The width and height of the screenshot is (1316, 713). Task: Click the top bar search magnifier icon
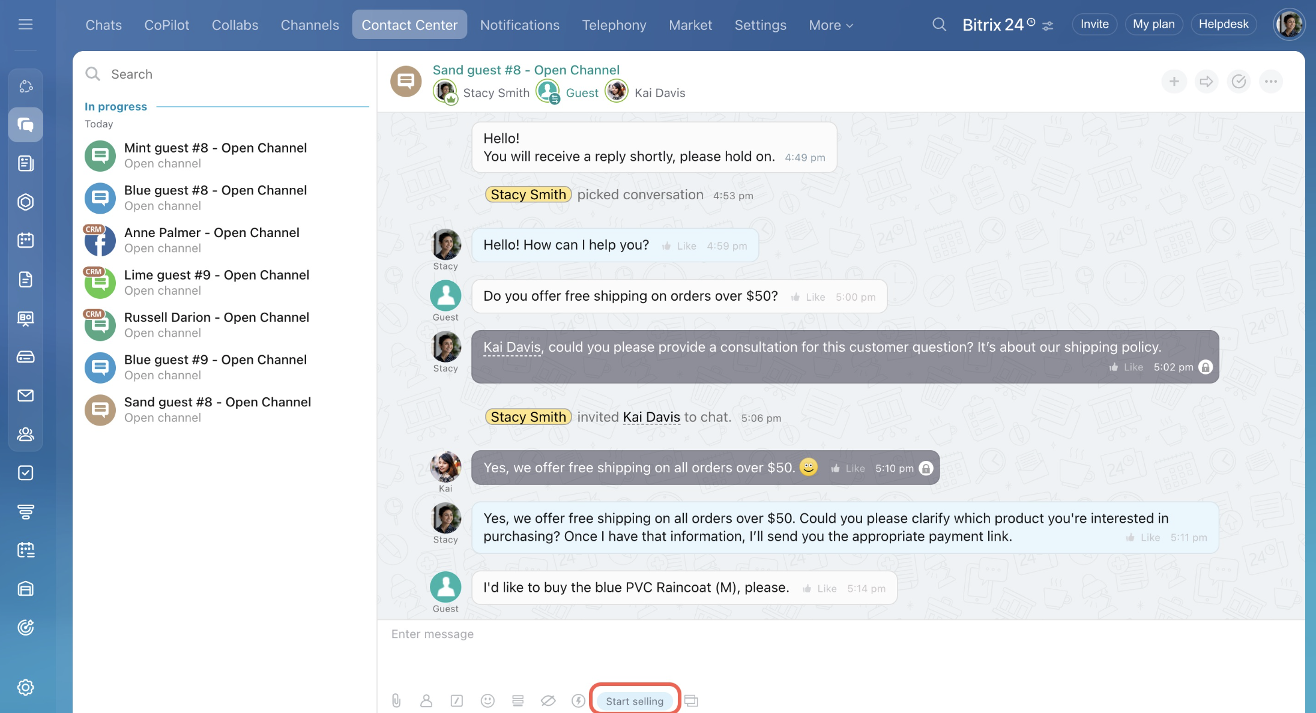pos(939,25)
